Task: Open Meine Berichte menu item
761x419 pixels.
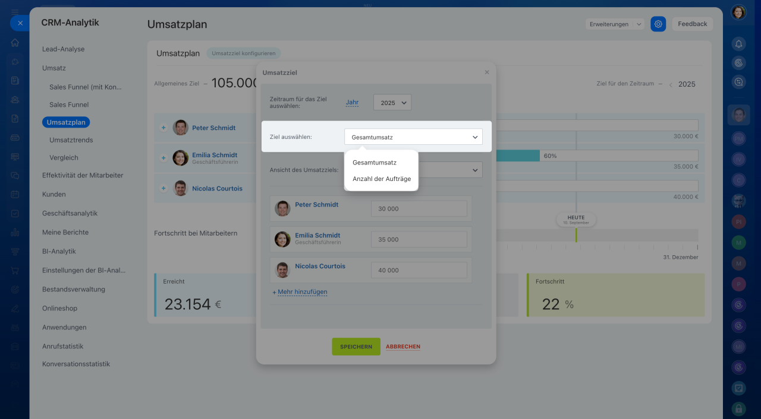Action: point(65,232)
